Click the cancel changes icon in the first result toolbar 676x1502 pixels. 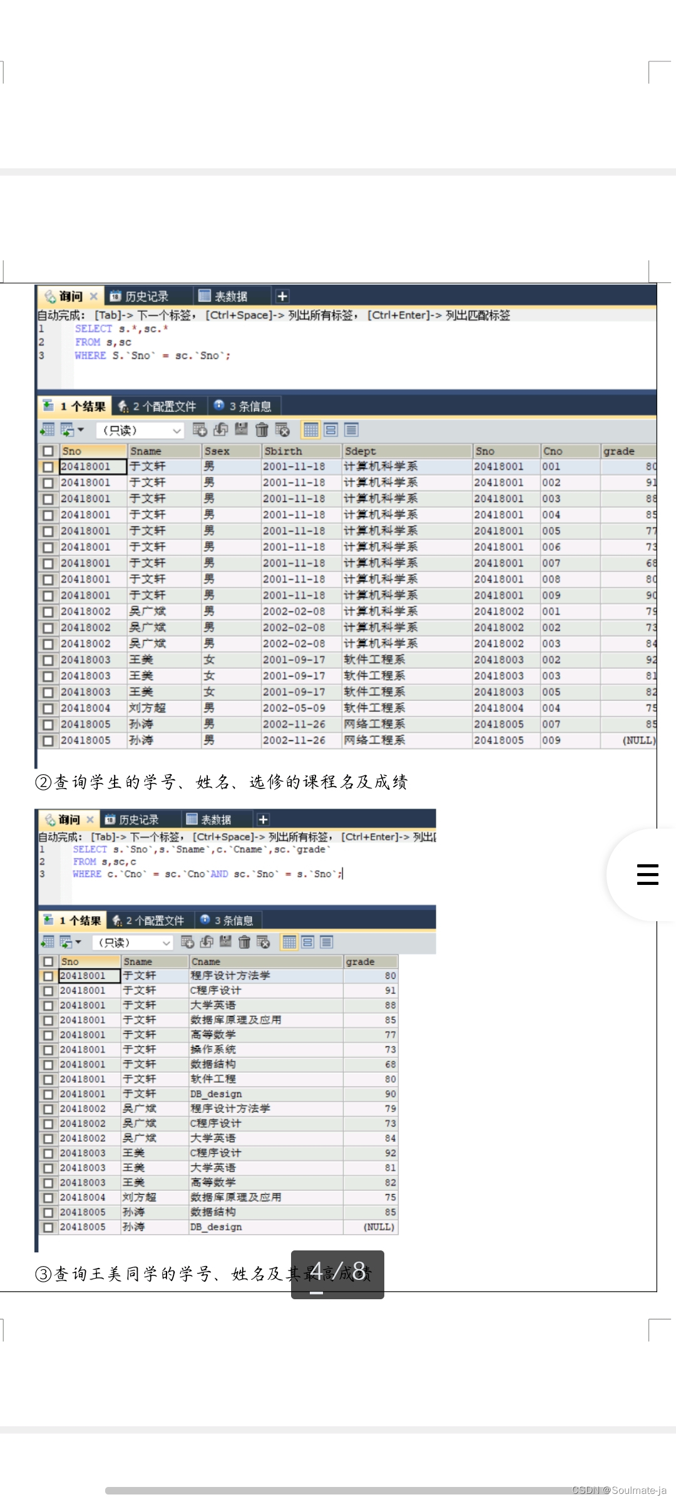[282, 429]
